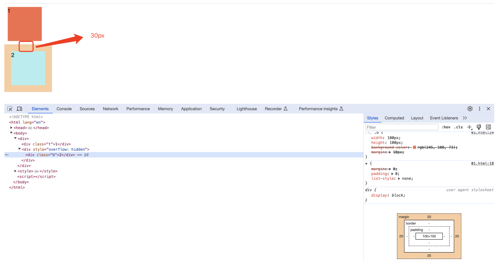Expand the style element triangle
498x273 pixels.
15,171
